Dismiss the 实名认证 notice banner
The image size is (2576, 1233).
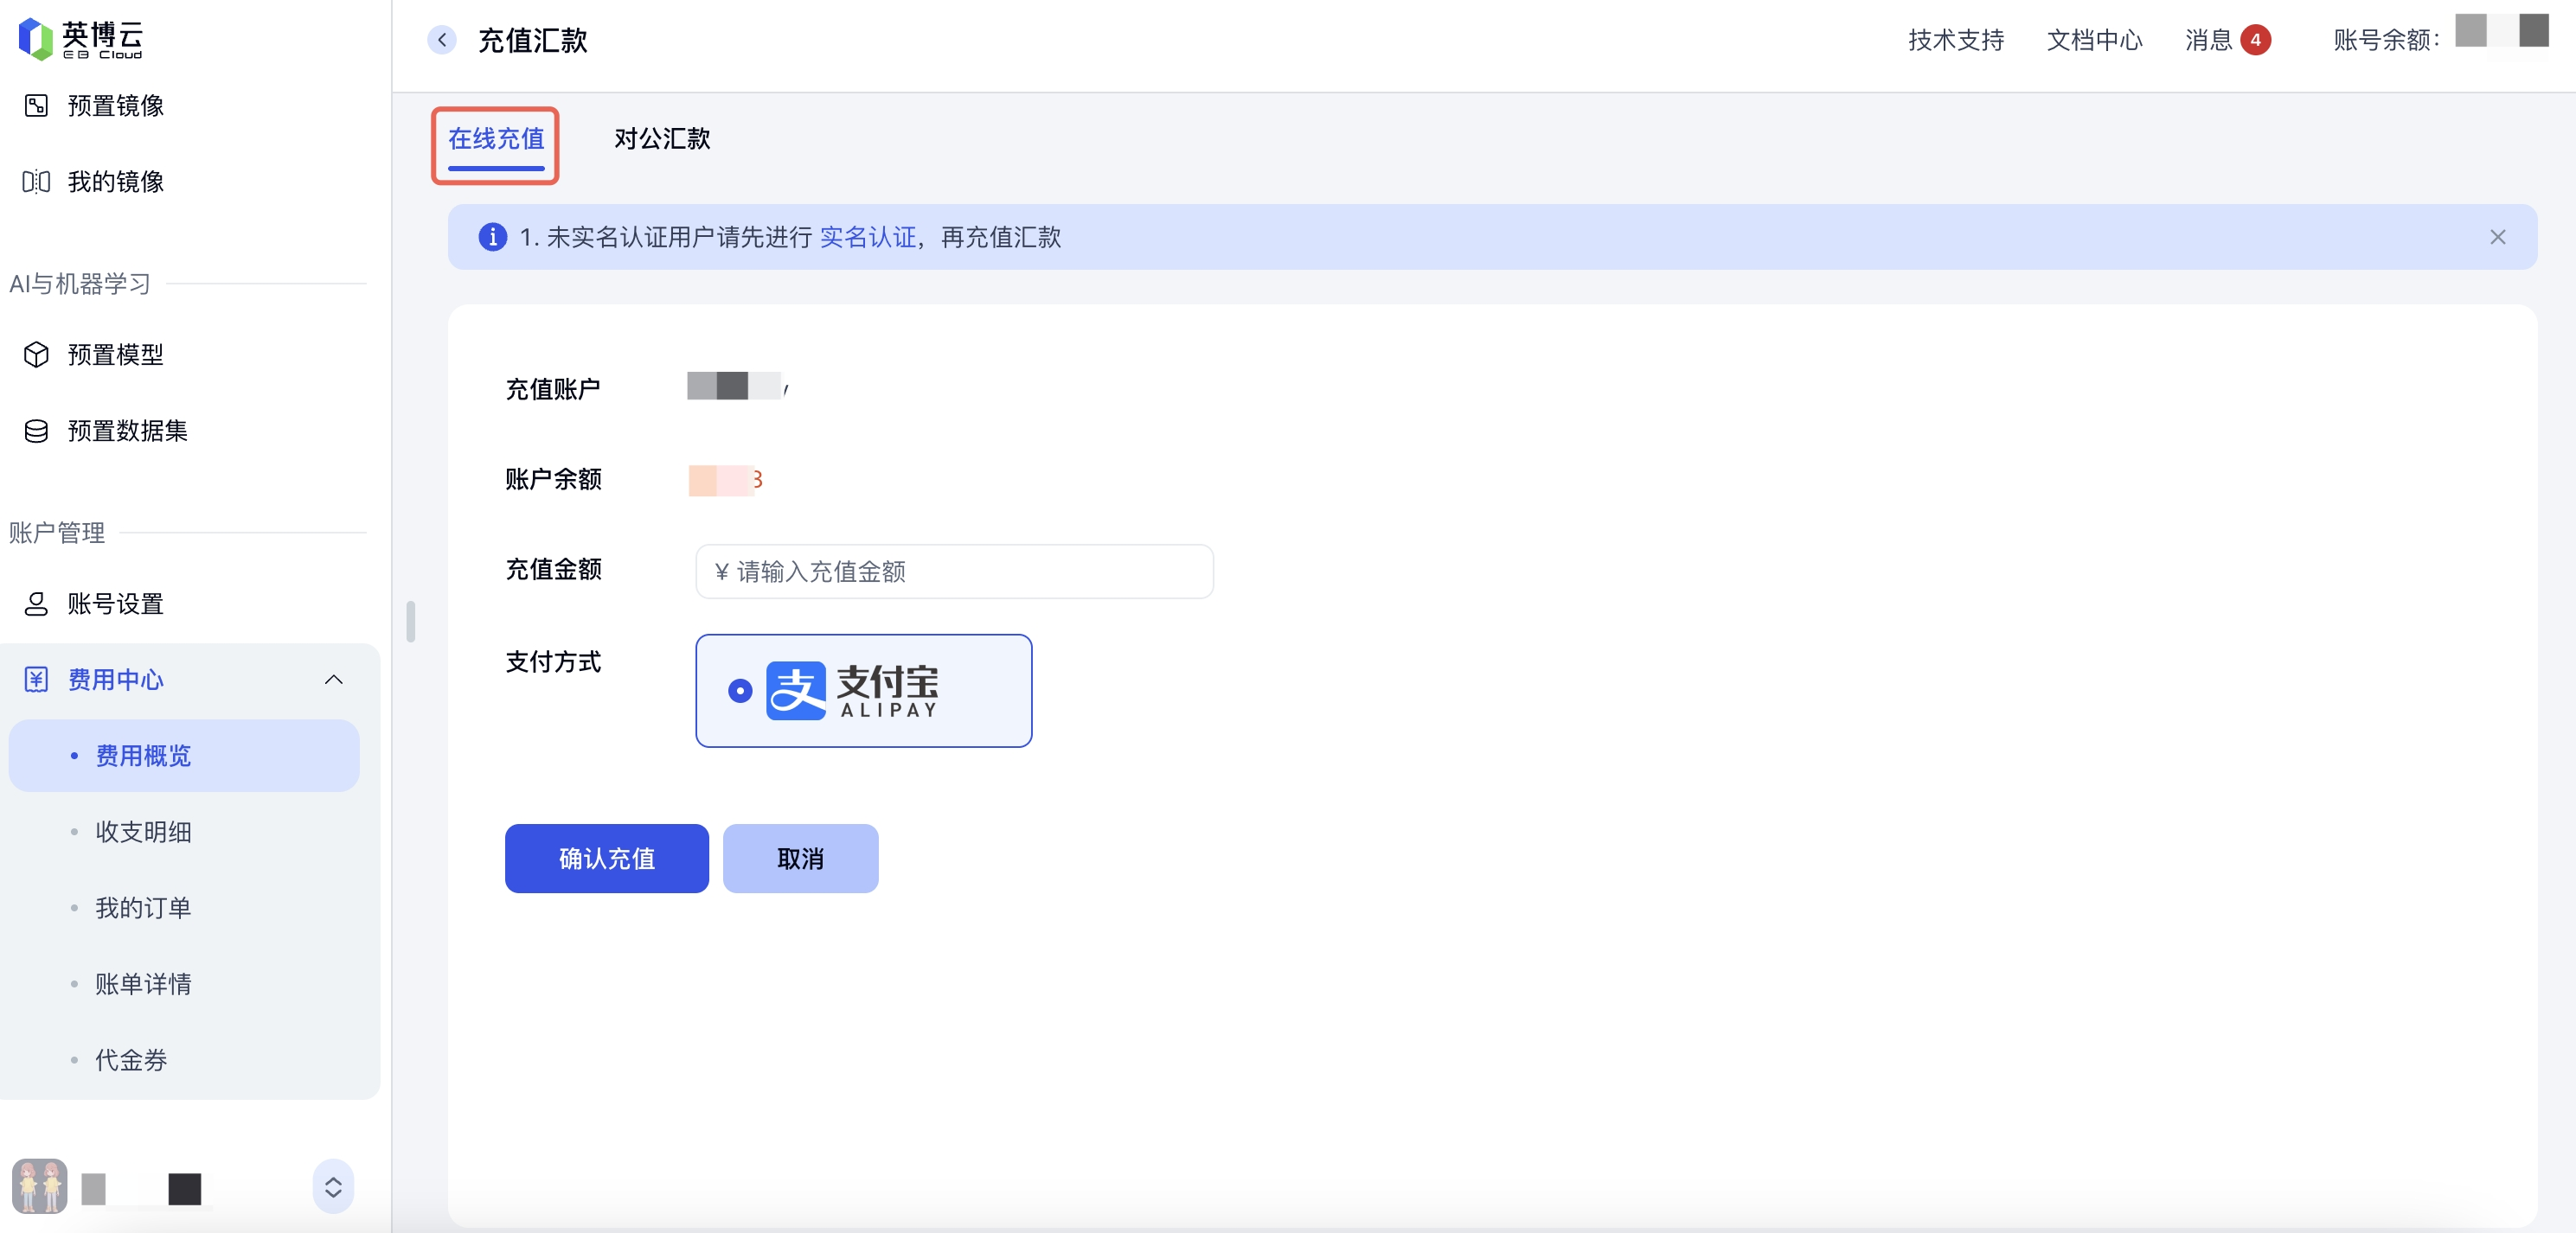2497,237
